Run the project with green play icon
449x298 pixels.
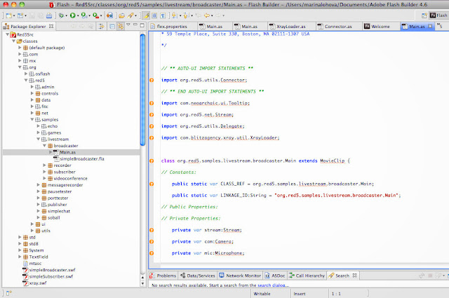(73, 15)
